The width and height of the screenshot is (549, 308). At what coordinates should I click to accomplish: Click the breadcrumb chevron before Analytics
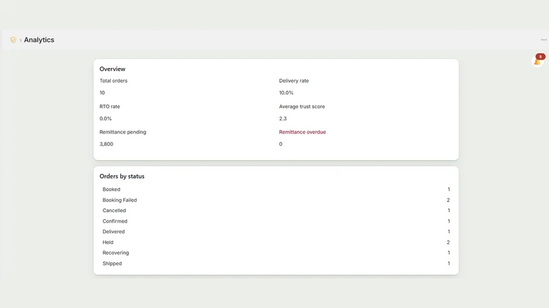(x=21, y=40)
